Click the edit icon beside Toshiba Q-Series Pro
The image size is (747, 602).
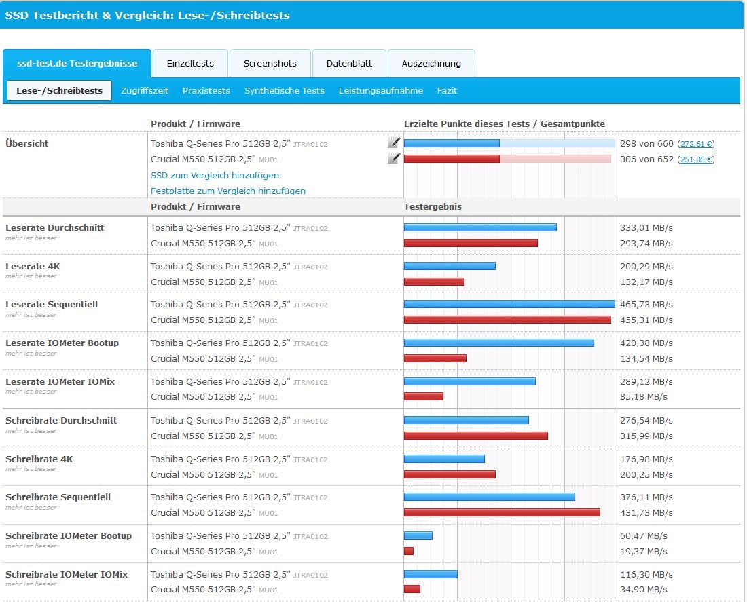(393, 143)
